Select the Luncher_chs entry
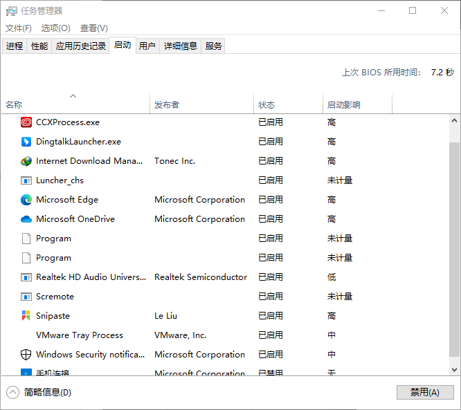Image resolution: width=461 pixels, height=410 pixels. 60,180
